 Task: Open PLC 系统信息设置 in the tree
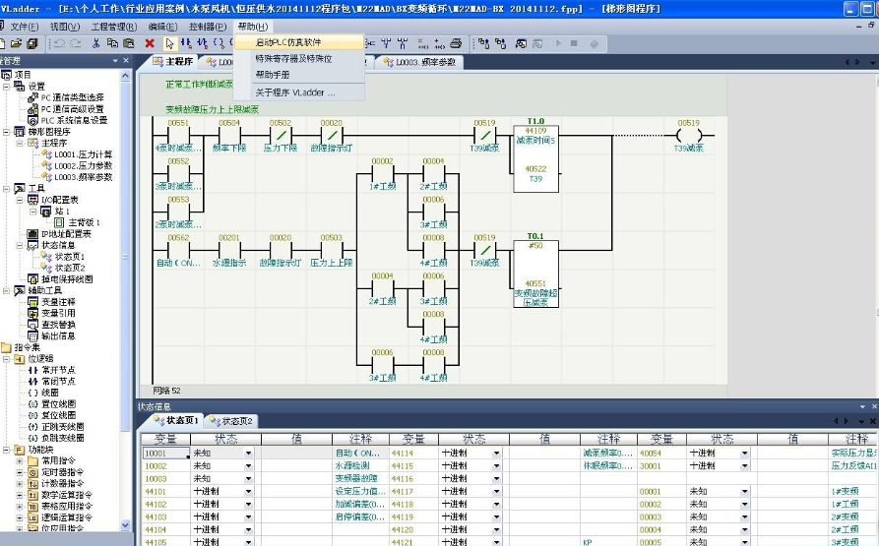[74, 120]
